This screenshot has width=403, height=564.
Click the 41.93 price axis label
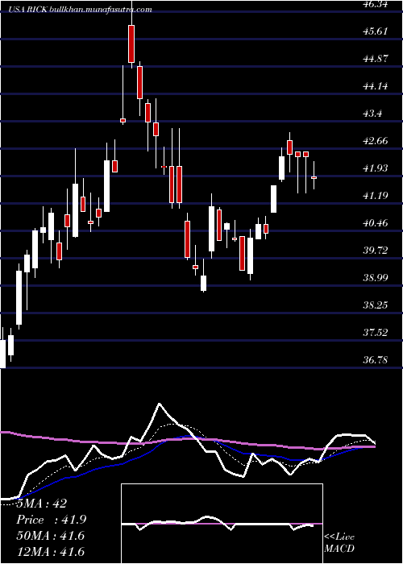point(376,168)
